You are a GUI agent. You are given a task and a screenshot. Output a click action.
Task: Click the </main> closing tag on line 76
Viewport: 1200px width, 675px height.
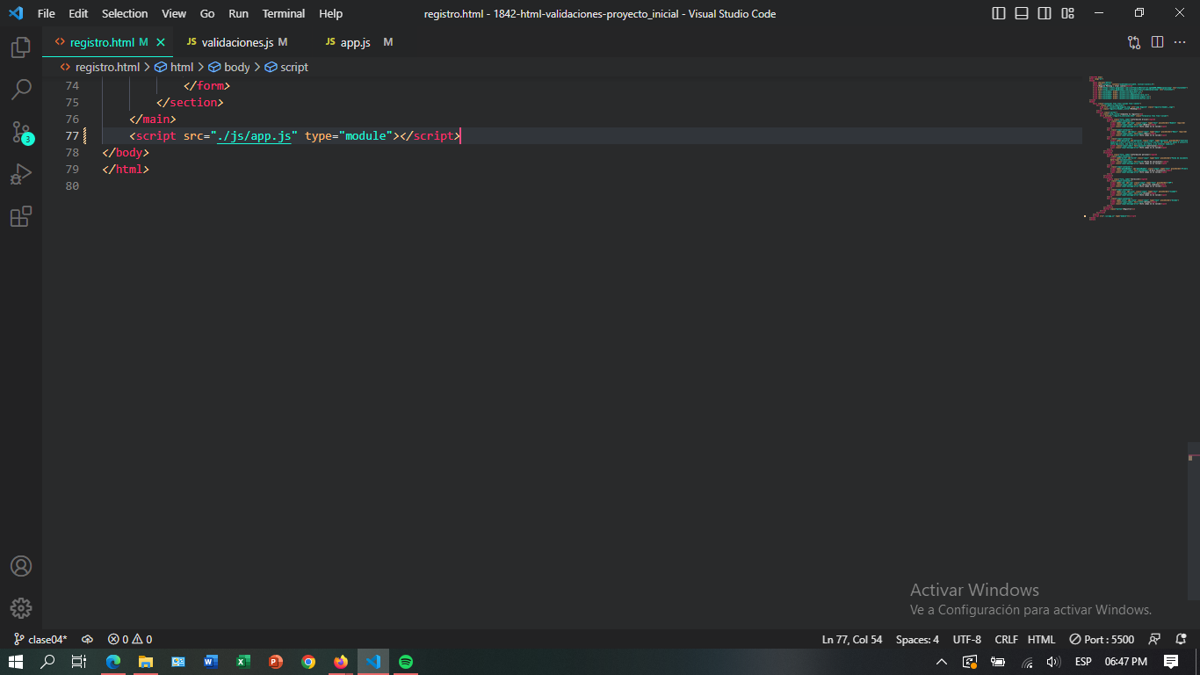pyautogui.click(x=153, y=119)
